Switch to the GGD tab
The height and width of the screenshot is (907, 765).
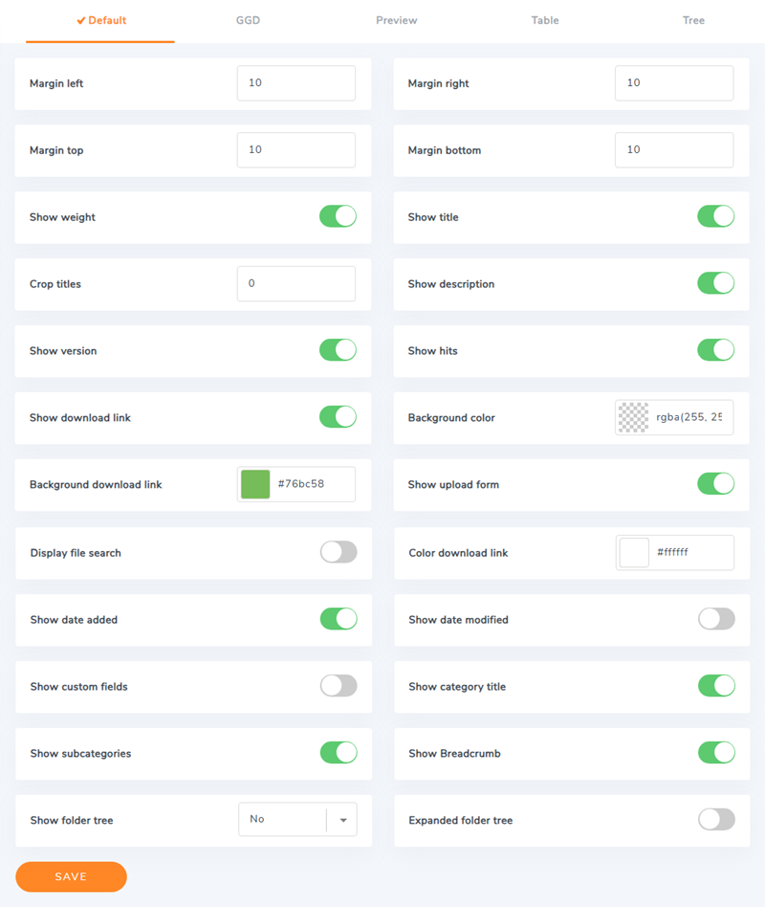[x=248, y=20]
